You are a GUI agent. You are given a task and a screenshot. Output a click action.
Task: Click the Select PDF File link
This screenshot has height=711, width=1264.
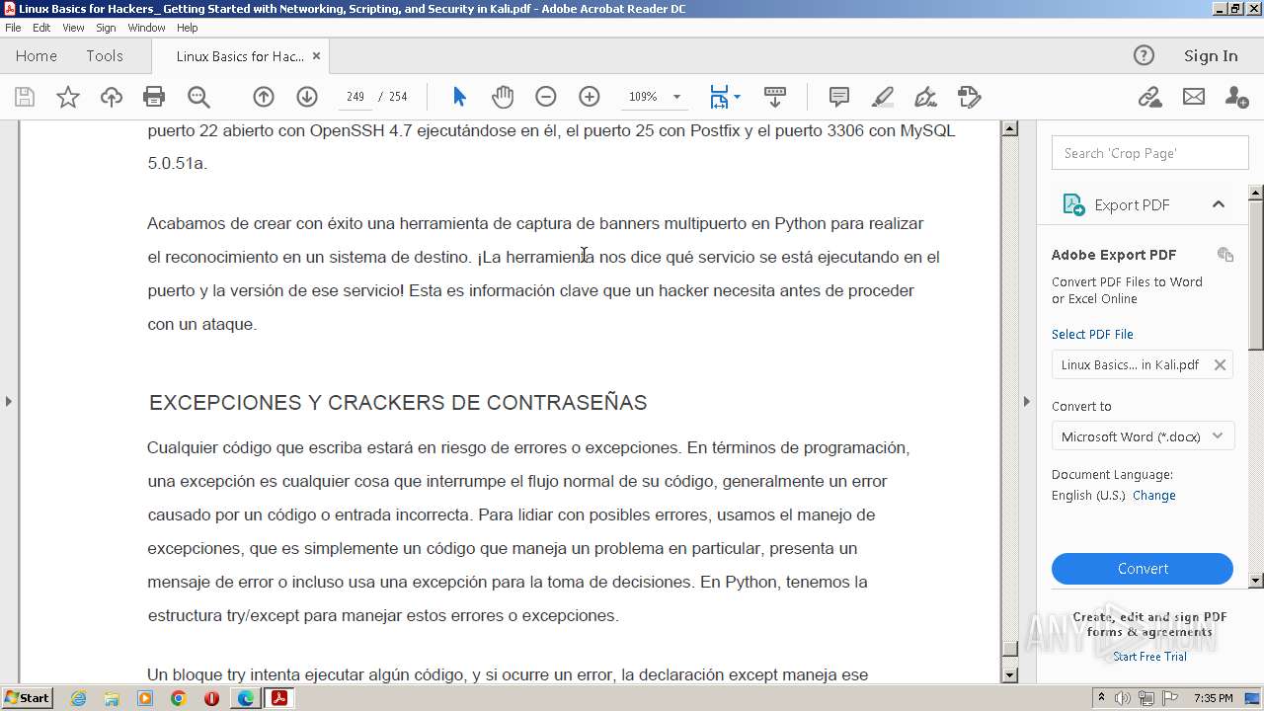point(1092,334)
